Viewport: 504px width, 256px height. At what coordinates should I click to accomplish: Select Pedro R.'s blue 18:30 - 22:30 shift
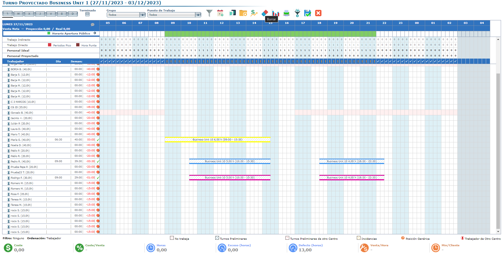[x=352, y=161]
